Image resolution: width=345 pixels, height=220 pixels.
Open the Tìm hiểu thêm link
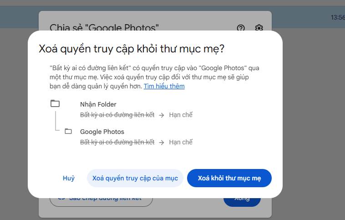[164, 86]
